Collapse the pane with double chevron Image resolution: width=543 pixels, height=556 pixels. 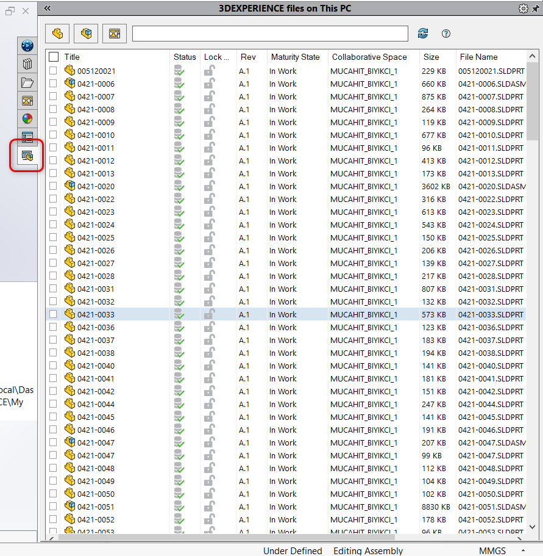point(48,9)
